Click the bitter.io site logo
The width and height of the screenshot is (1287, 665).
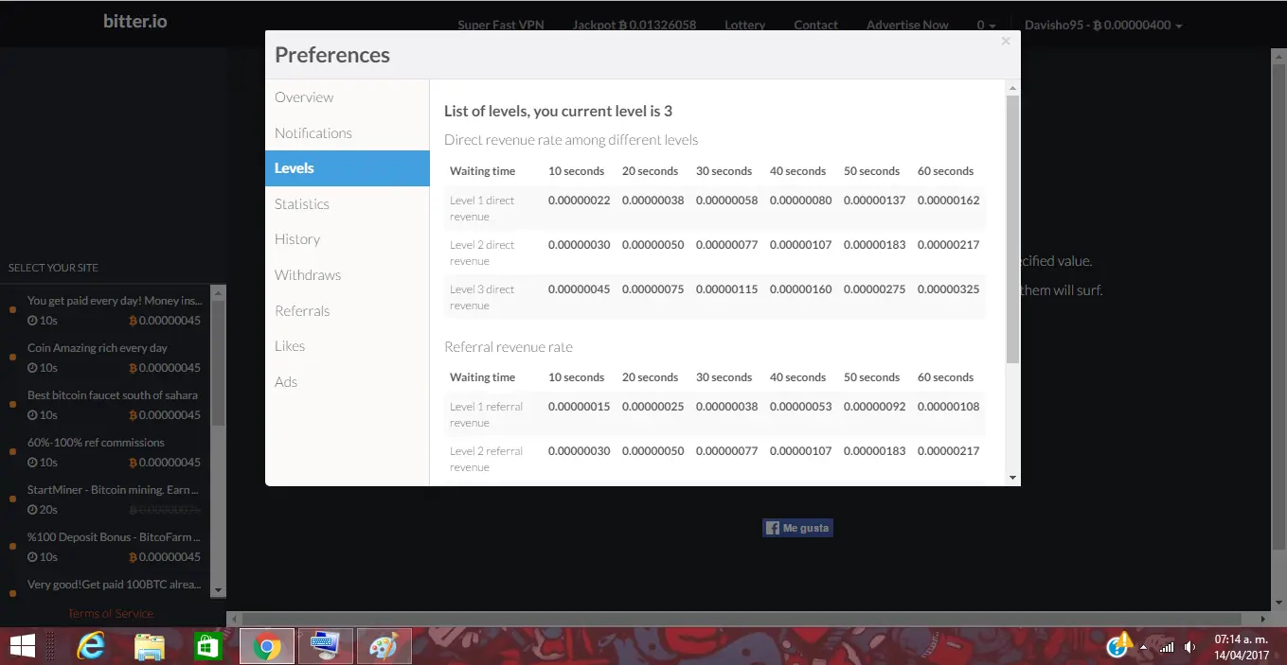point(135,21)
